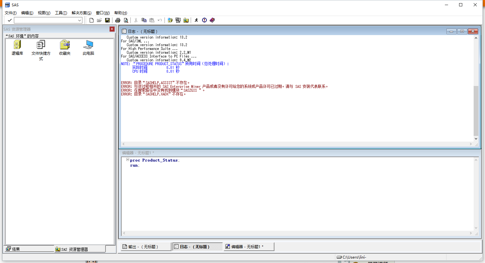Open Print Preview from the toolbar

pyautogui.click(x=126, y=20)
